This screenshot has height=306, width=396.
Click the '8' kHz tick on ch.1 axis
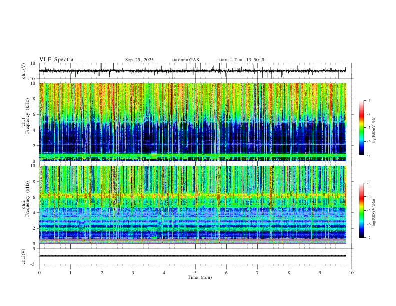[x=35, y=99]
